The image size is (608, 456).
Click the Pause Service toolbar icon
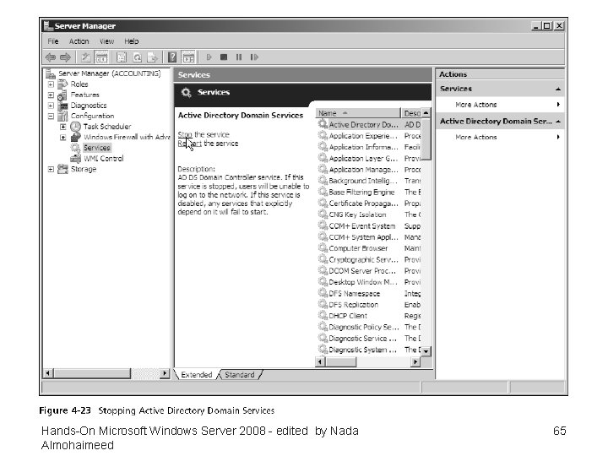pyautogui.click(x=239, y=57)
